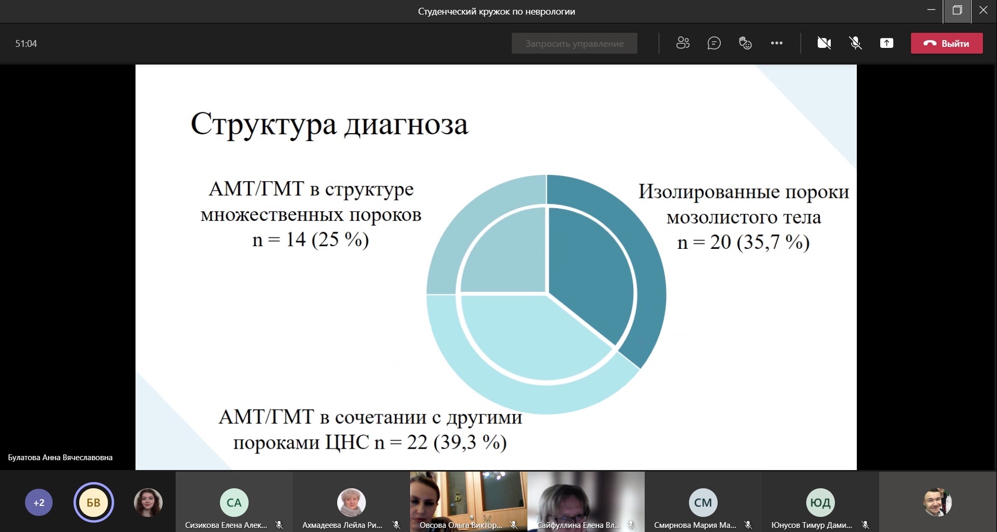Toggle the camera on or off
This screenshot has height=532, width=997.
(824, 43)
